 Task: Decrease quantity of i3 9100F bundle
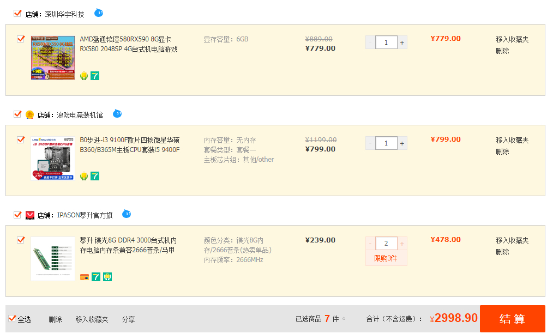(370, 143)
